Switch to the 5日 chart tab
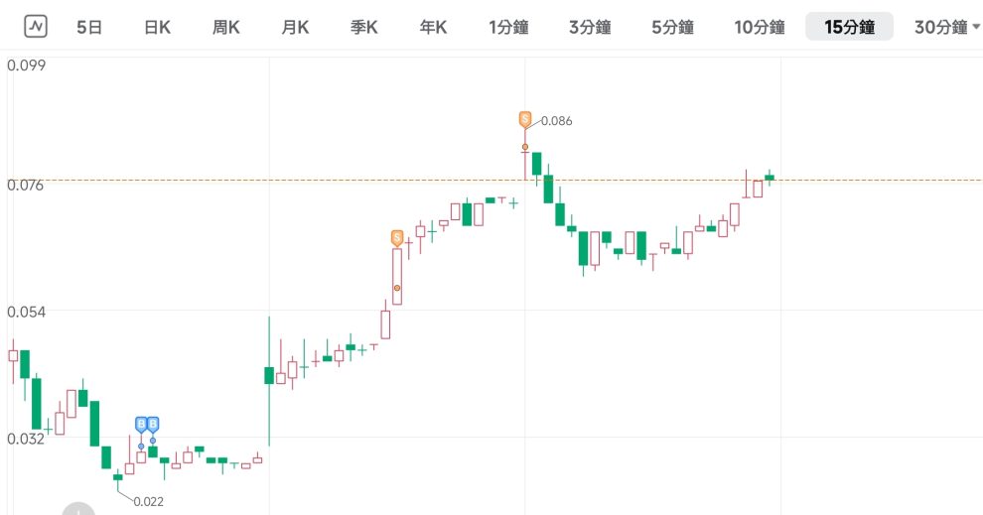This screenshot has width=983, height=515. click(89, 27)
